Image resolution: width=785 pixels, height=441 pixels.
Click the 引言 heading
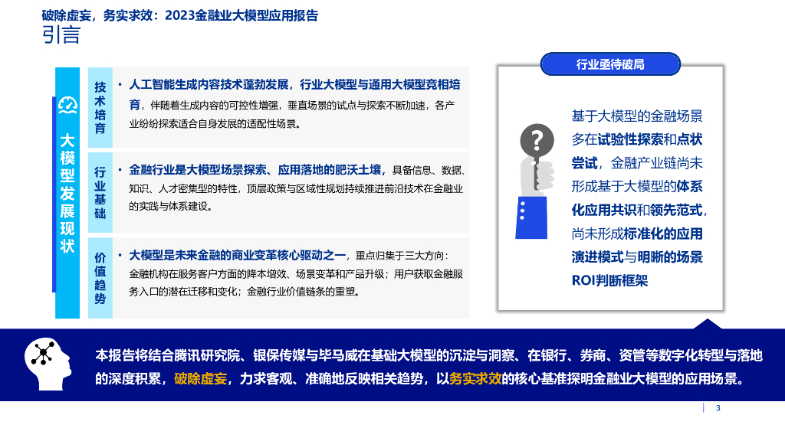tap(61, 35)
